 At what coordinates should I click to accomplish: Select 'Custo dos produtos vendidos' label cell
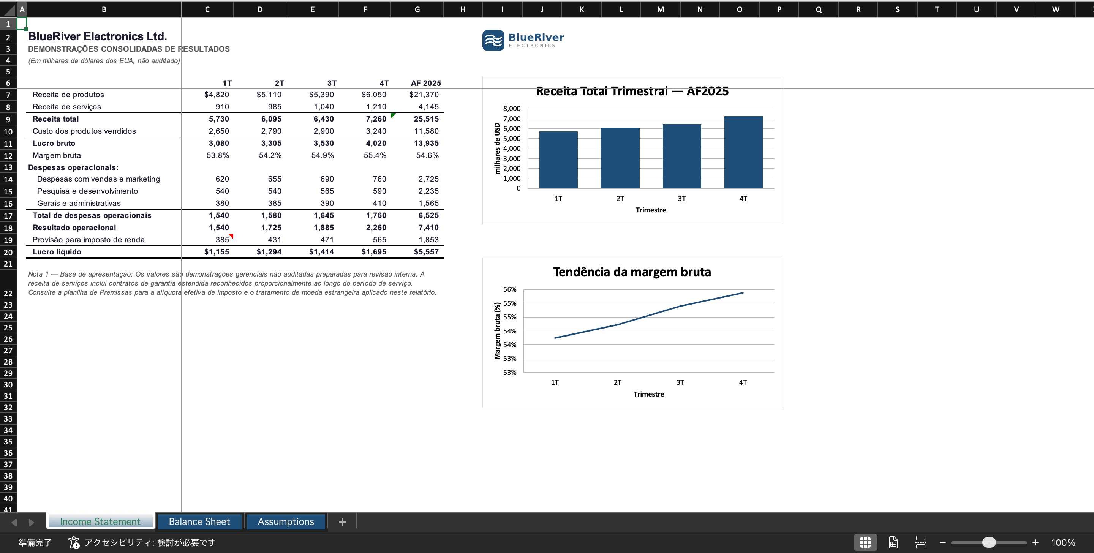coord(104,131)
